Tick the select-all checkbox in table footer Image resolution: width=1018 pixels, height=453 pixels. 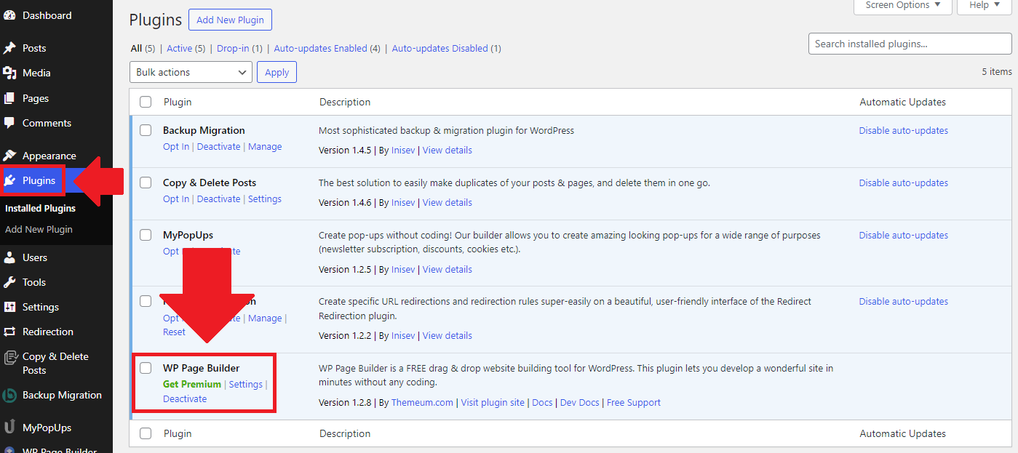click(x=146, y=433)
